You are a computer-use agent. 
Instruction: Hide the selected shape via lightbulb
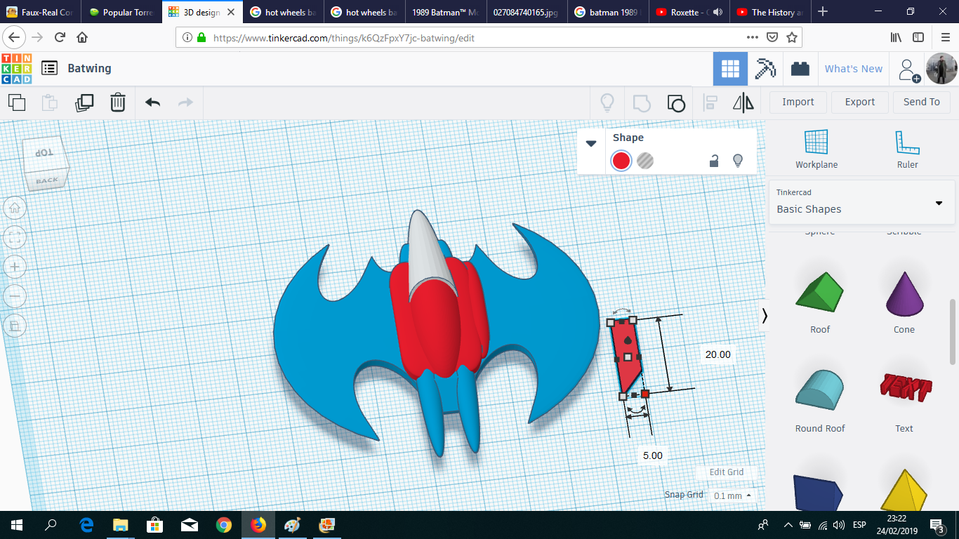[x=738, y=161]
